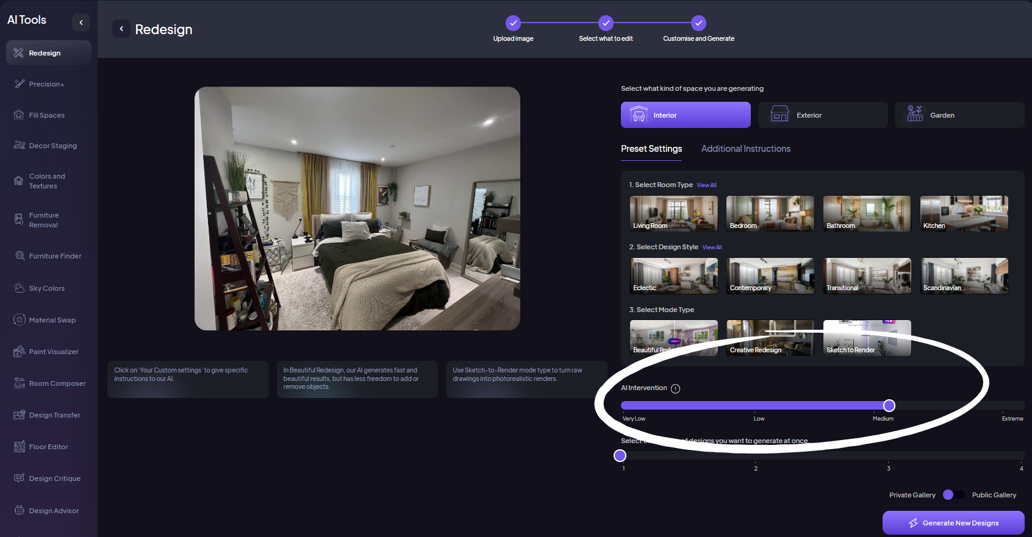Go back using the Redesign back arrow
1032x537 pixels.
121,29
